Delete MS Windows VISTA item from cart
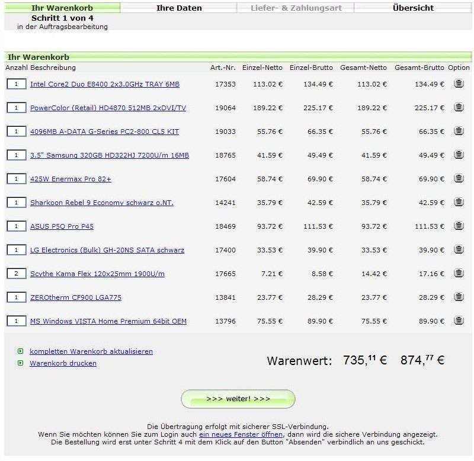Screen dimensions: 474x461 click(459, 321)
